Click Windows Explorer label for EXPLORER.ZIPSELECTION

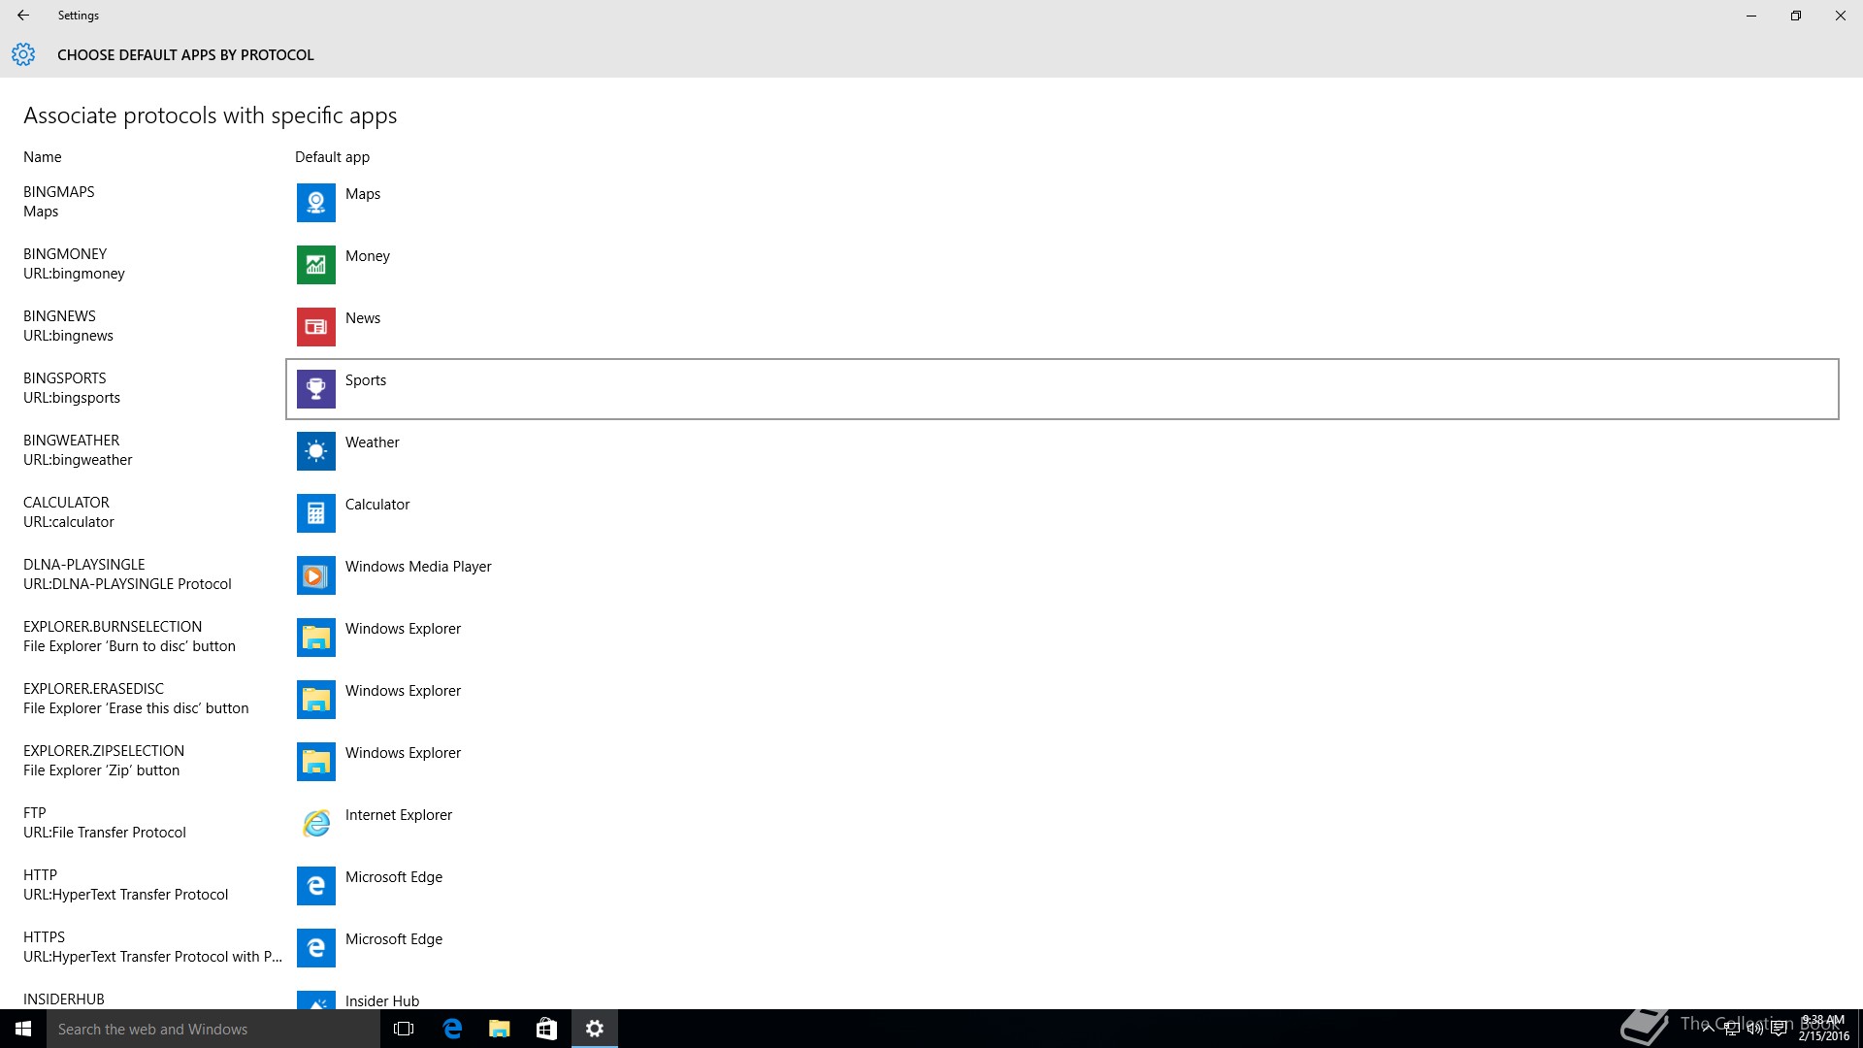pyautogui.click(x=403, y=753)
